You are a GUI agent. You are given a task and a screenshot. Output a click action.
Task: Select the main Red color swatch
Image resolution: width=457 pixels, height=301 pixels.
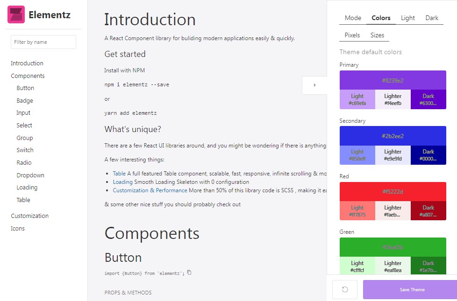coord(393,191)
